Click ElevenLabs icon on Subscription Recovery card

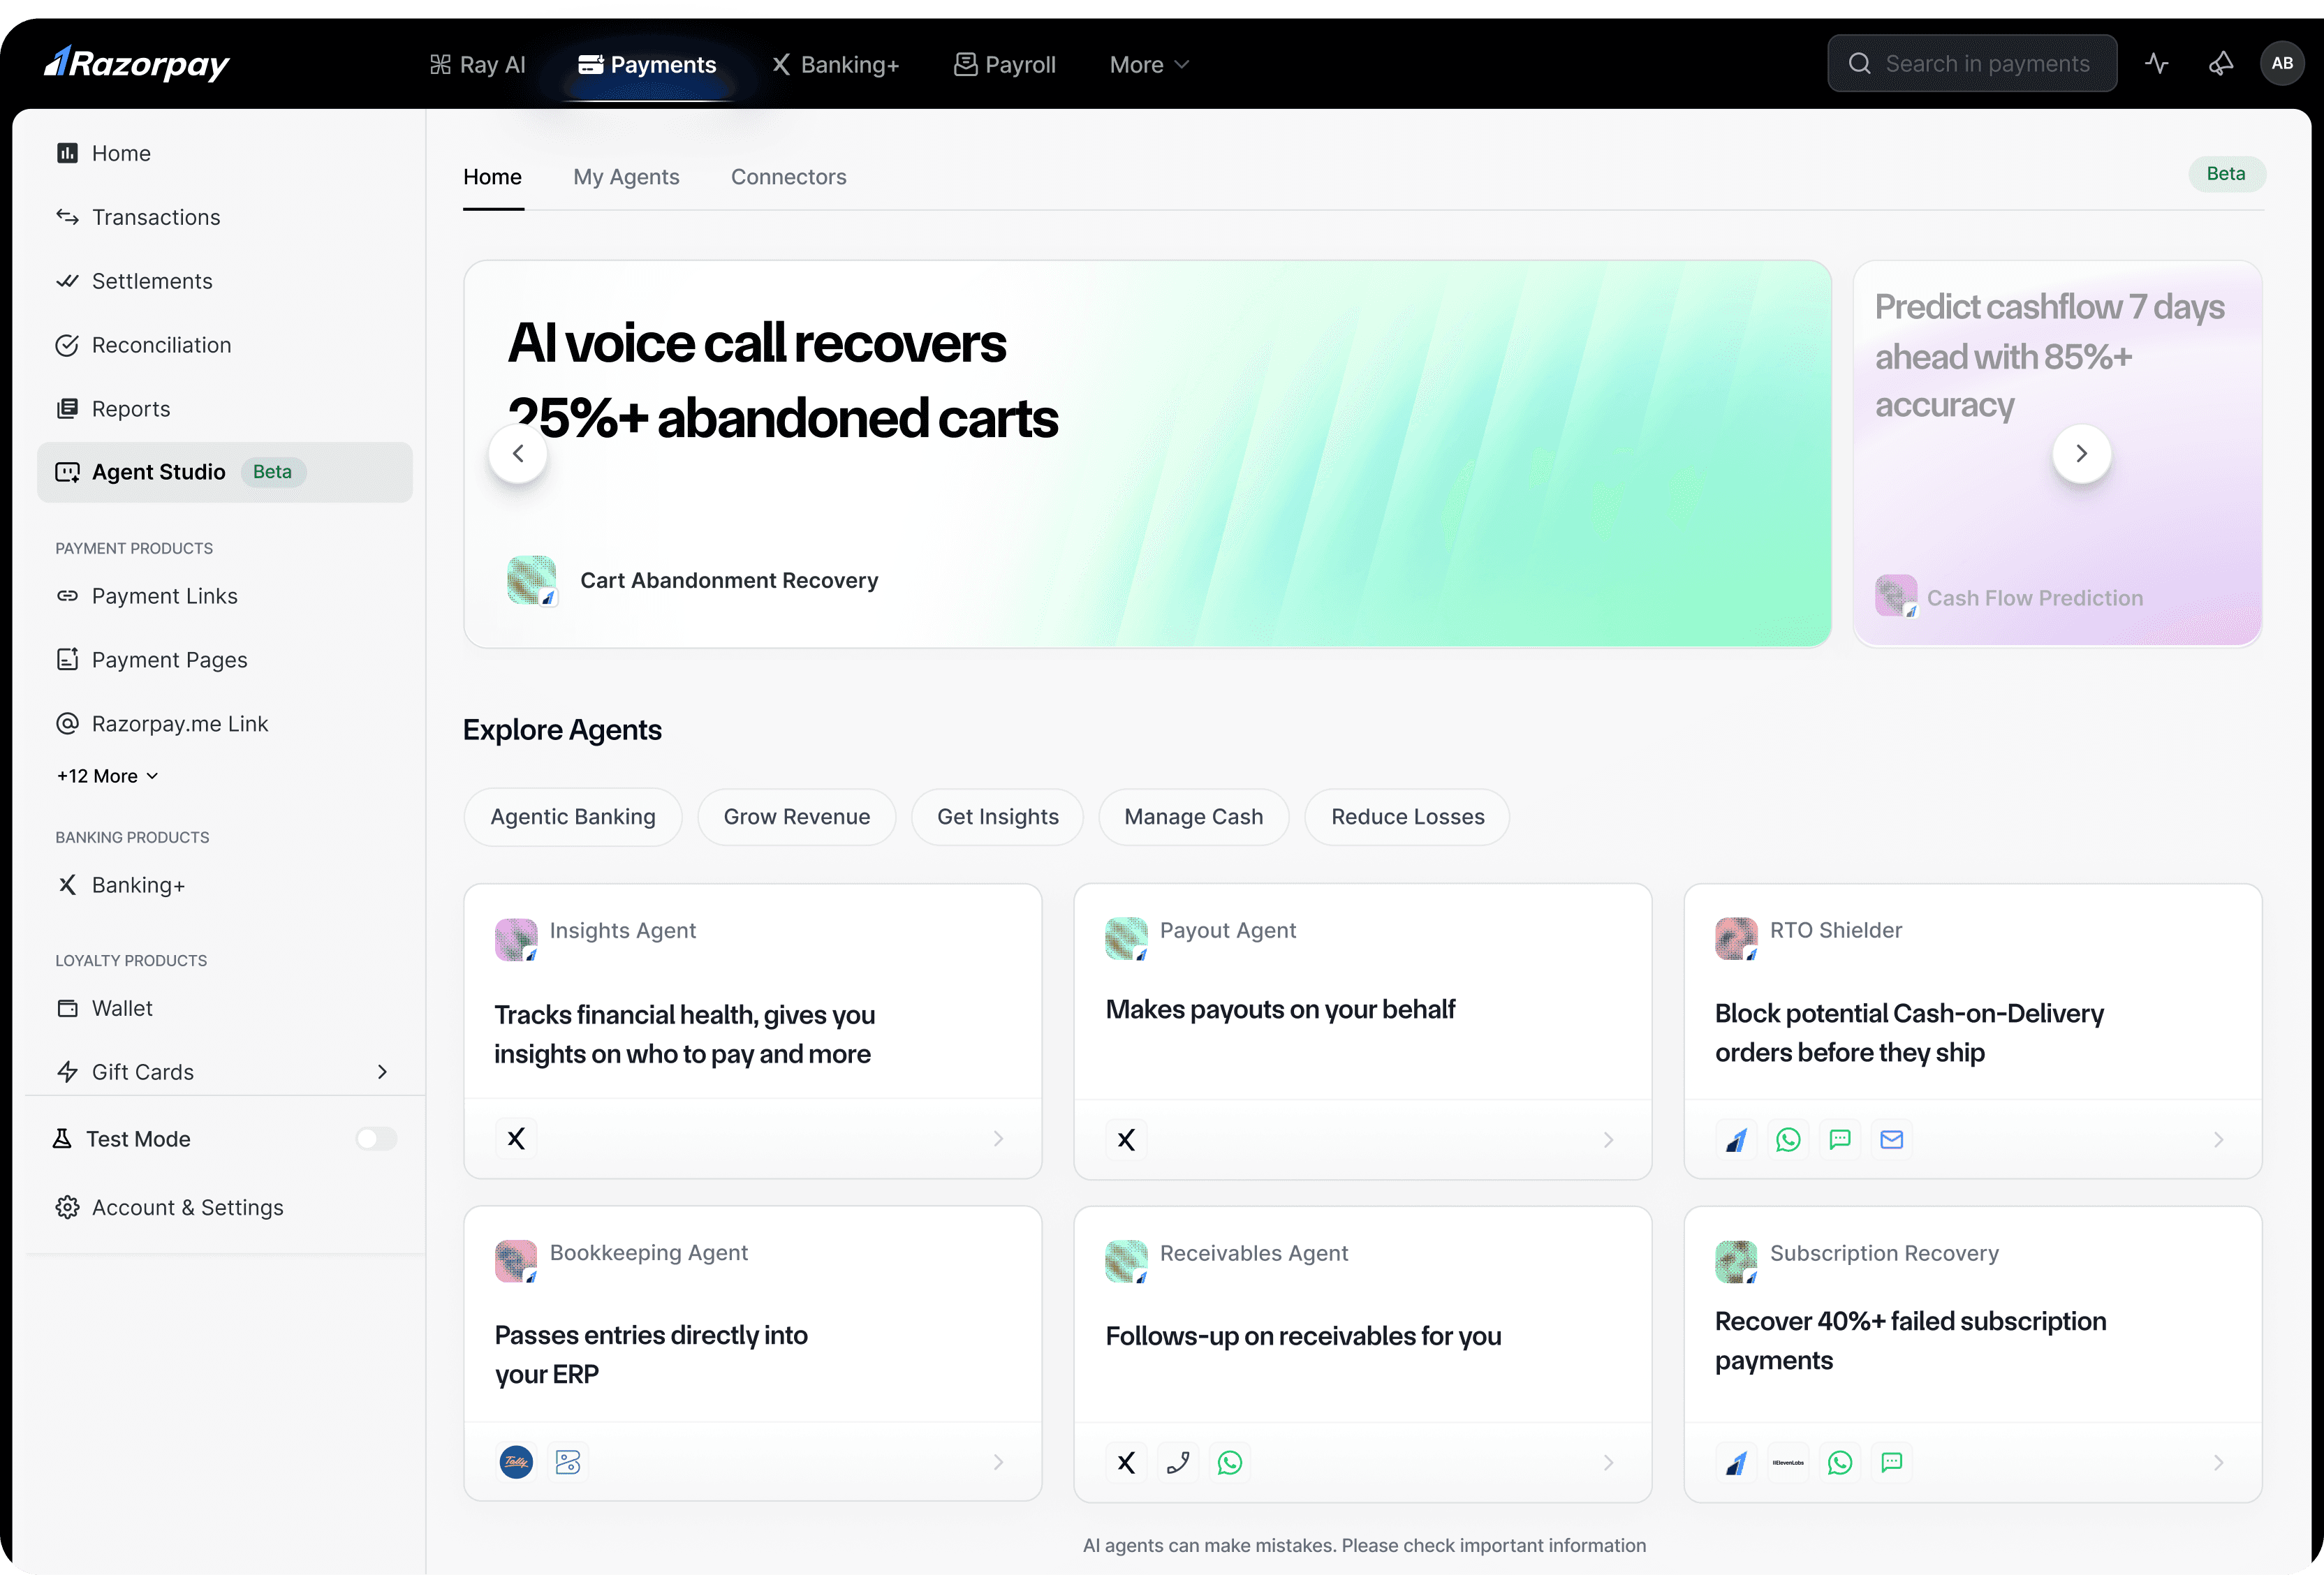tap(1788, 1462)
